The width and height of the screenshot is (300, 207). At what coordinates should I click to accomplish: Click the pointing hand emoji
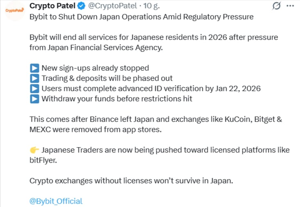coord(34,150)
